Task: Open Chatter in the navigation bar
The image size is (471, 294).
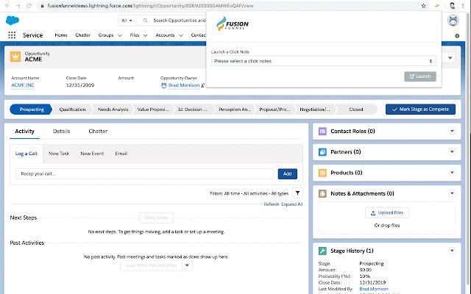Action: (83, 35)
